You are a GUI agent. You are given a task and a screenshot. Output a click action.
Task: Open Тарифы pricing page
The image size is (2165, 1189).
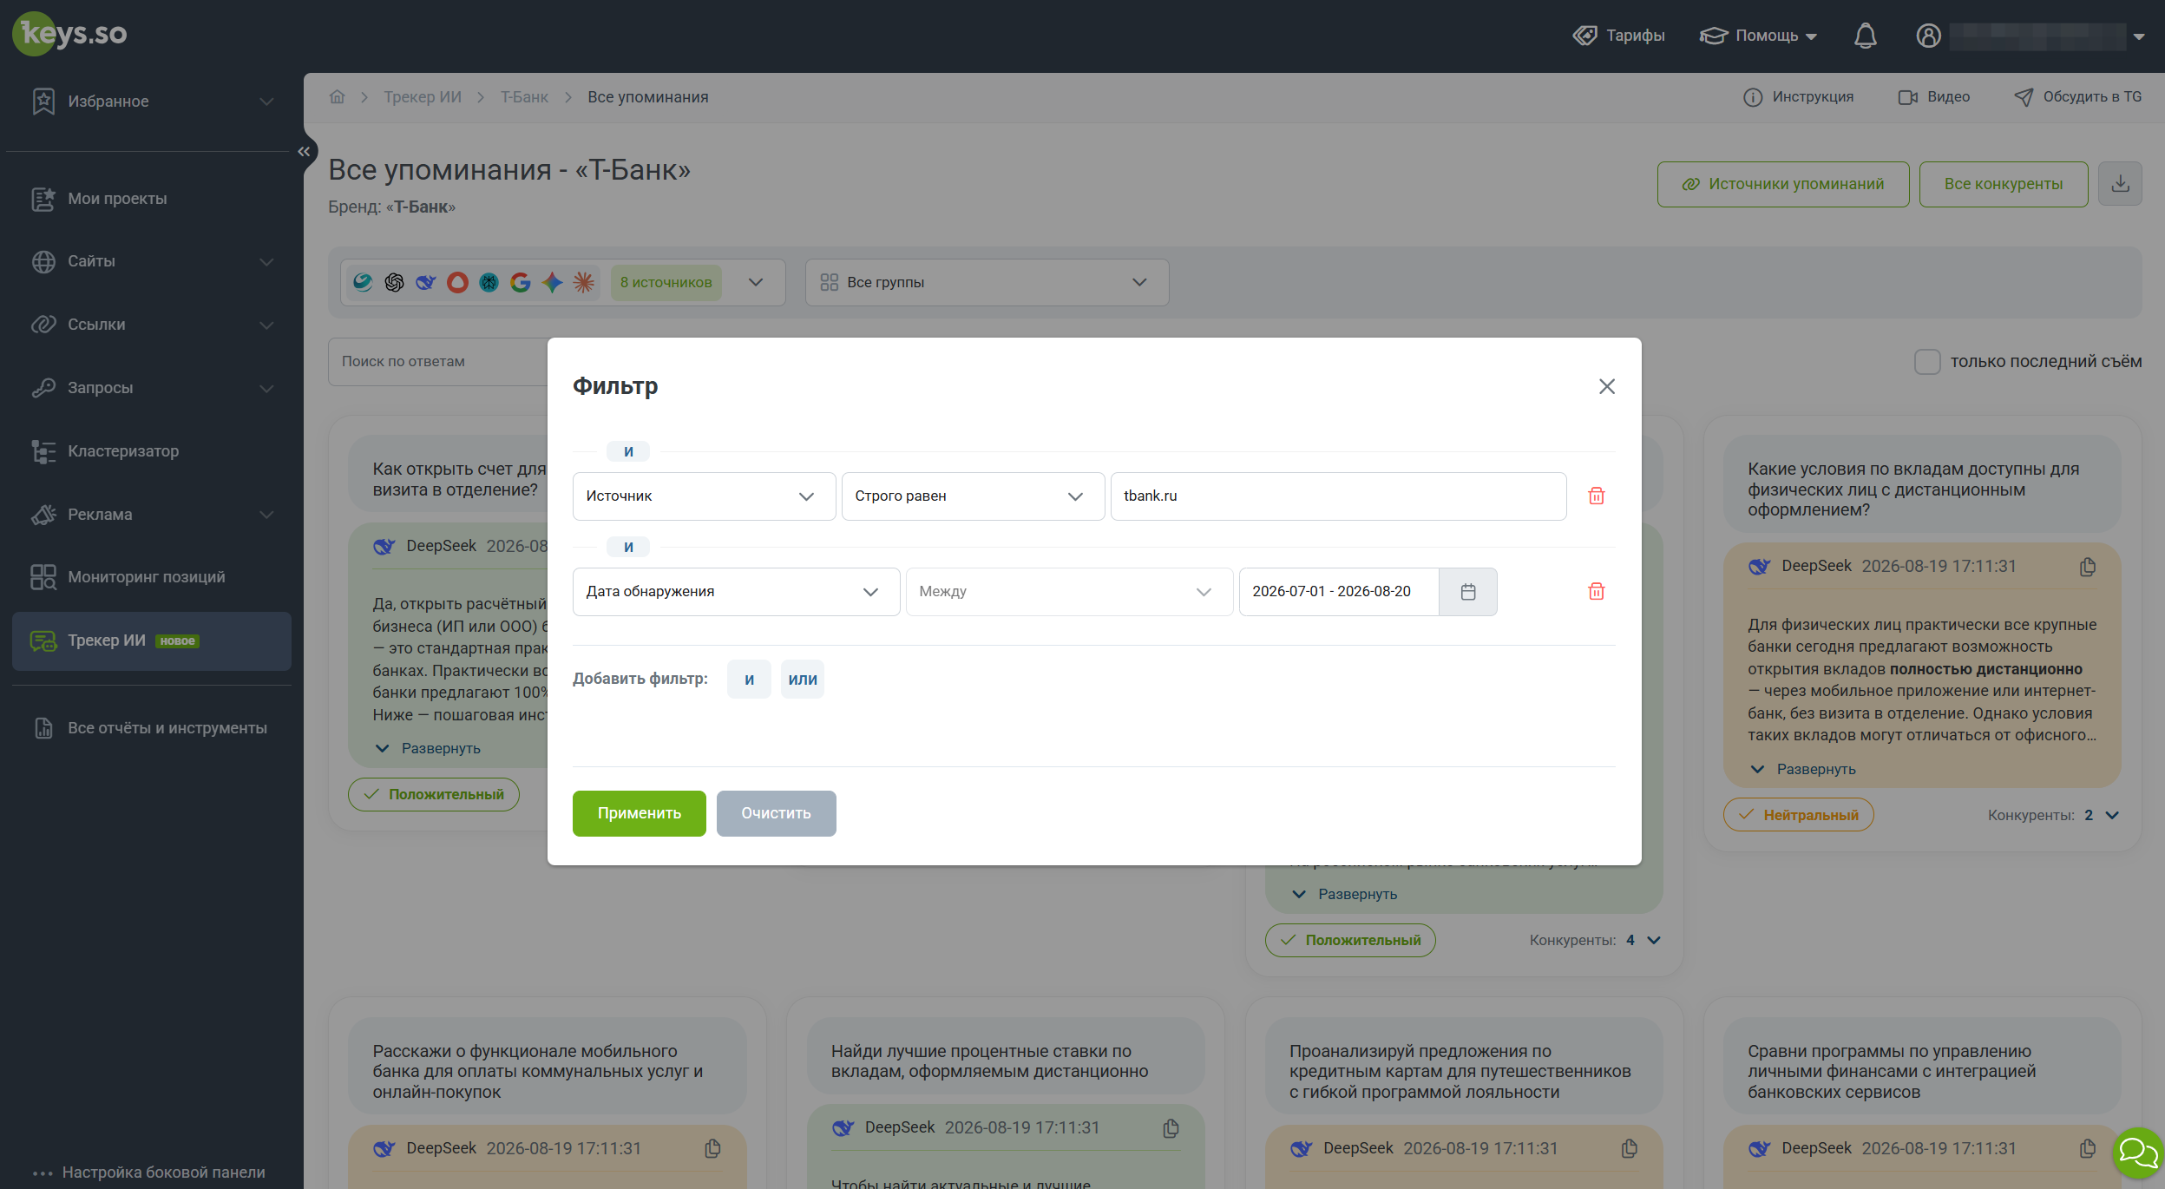pyautogui.click(x=1618, y=36)
